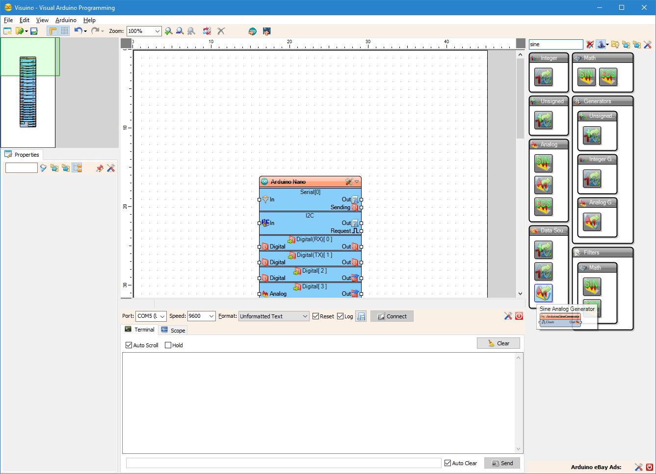Click the Delete X icon in toolbar
This screenshot has height=474, width=656.
pos(221,31)
